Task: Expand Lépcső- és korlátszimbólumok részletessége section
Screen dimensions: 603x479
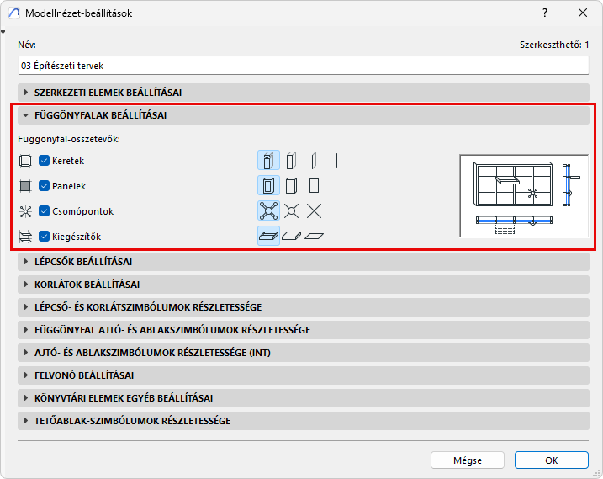Action: 304,307
